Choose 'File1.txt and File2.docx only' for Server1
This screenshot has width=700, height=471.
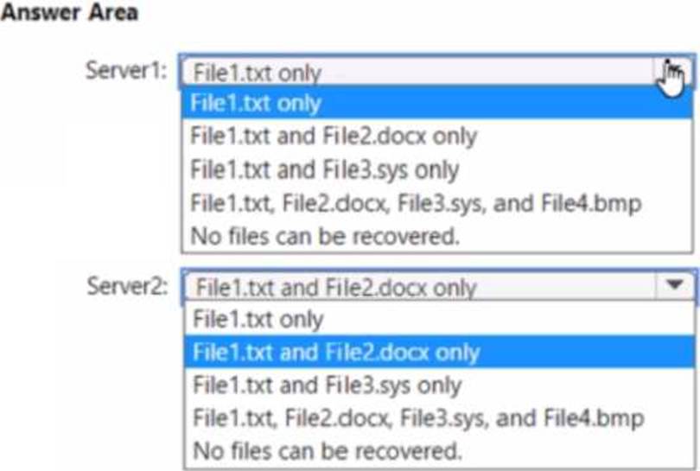coord(437,136)
